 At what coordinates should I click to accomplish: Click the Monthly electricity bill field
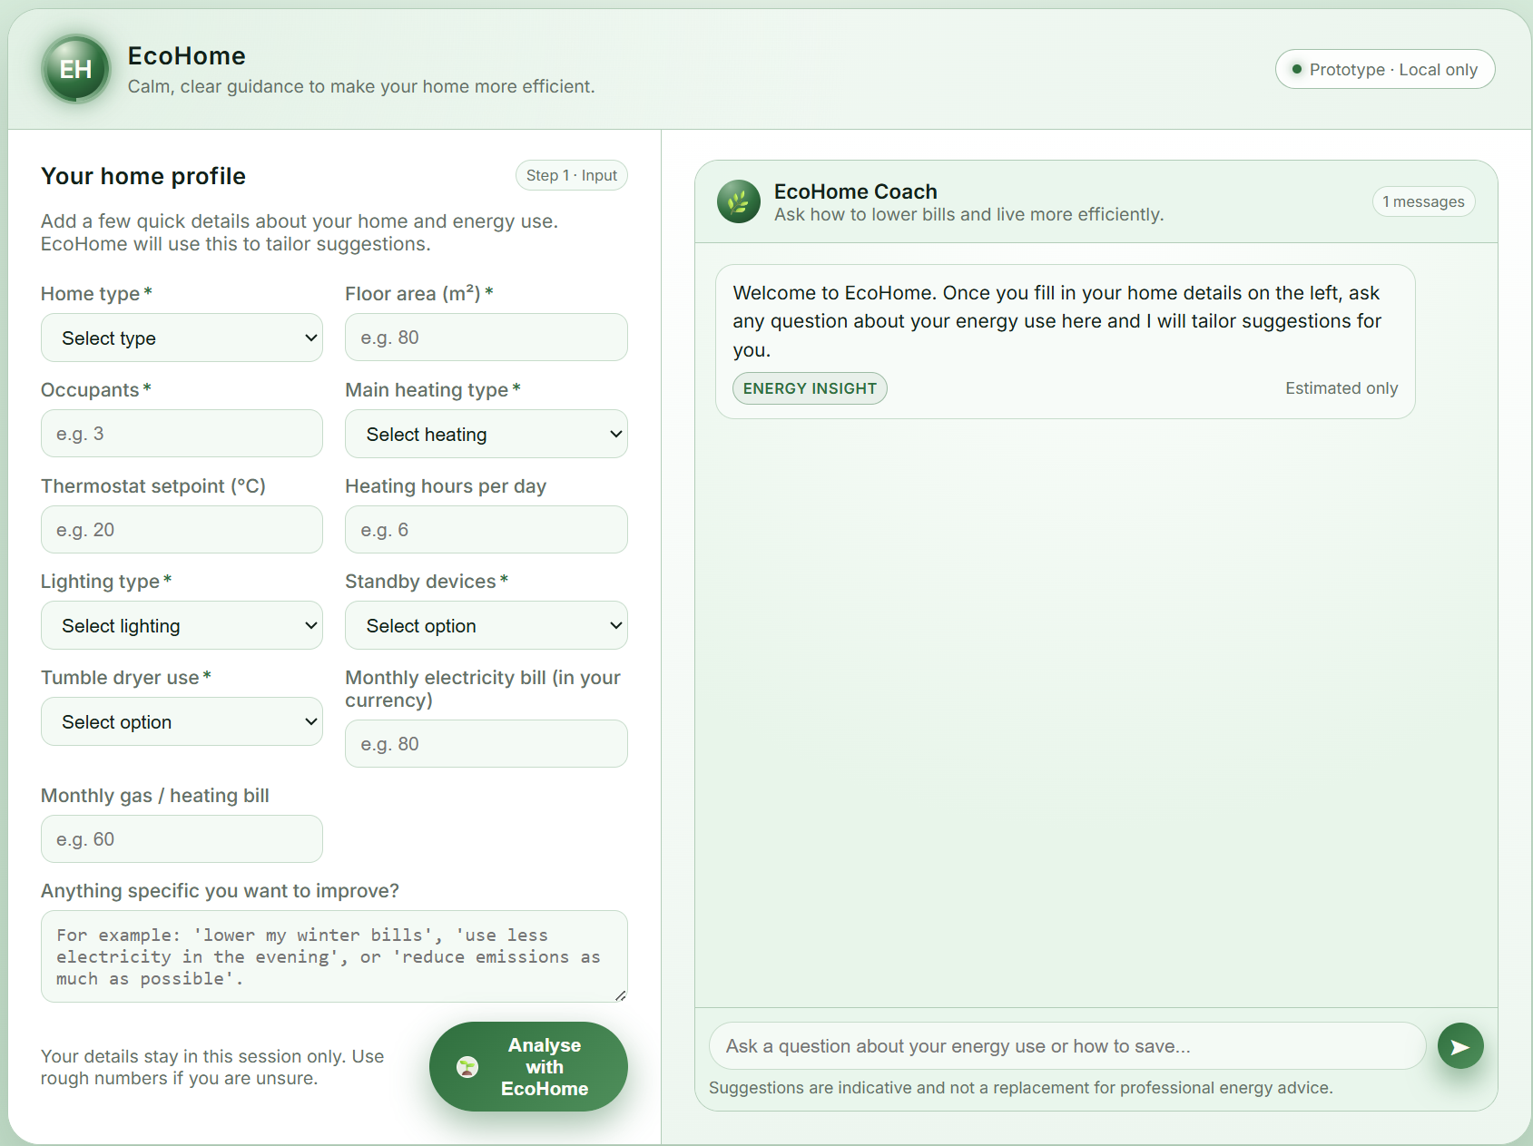tap(486, 744)
